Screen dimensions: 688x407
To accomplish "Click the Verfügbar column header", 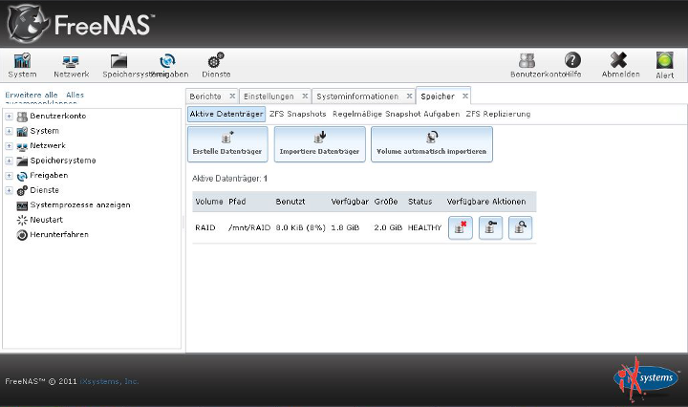I will tap(350, 202).
